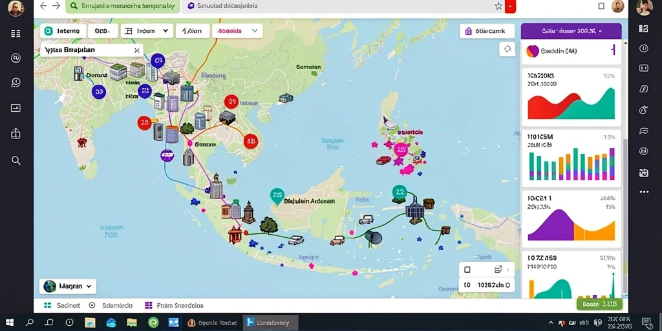
Task: Open the chat bubble icon in left sidebar
Action: coord(16,83)
